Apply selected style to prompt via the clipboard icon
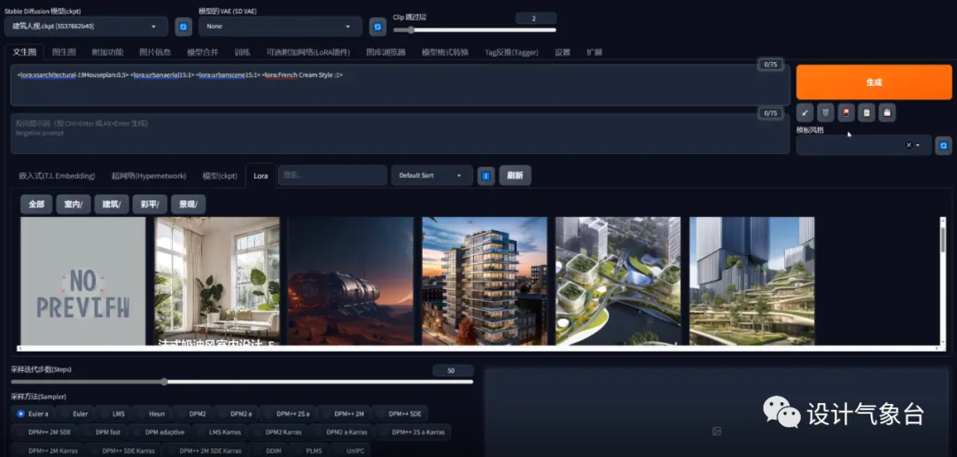Image resolution: width=957 pixels, height=457 pixels. (x=866, y=112)
